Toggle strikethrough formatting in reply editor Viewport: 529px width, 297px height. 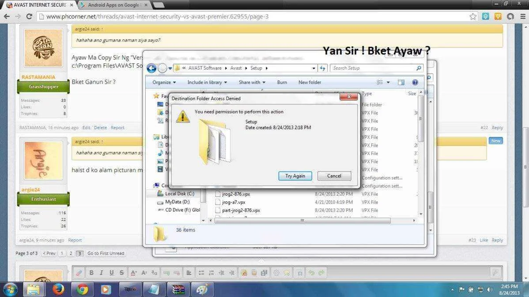point(121,273)
